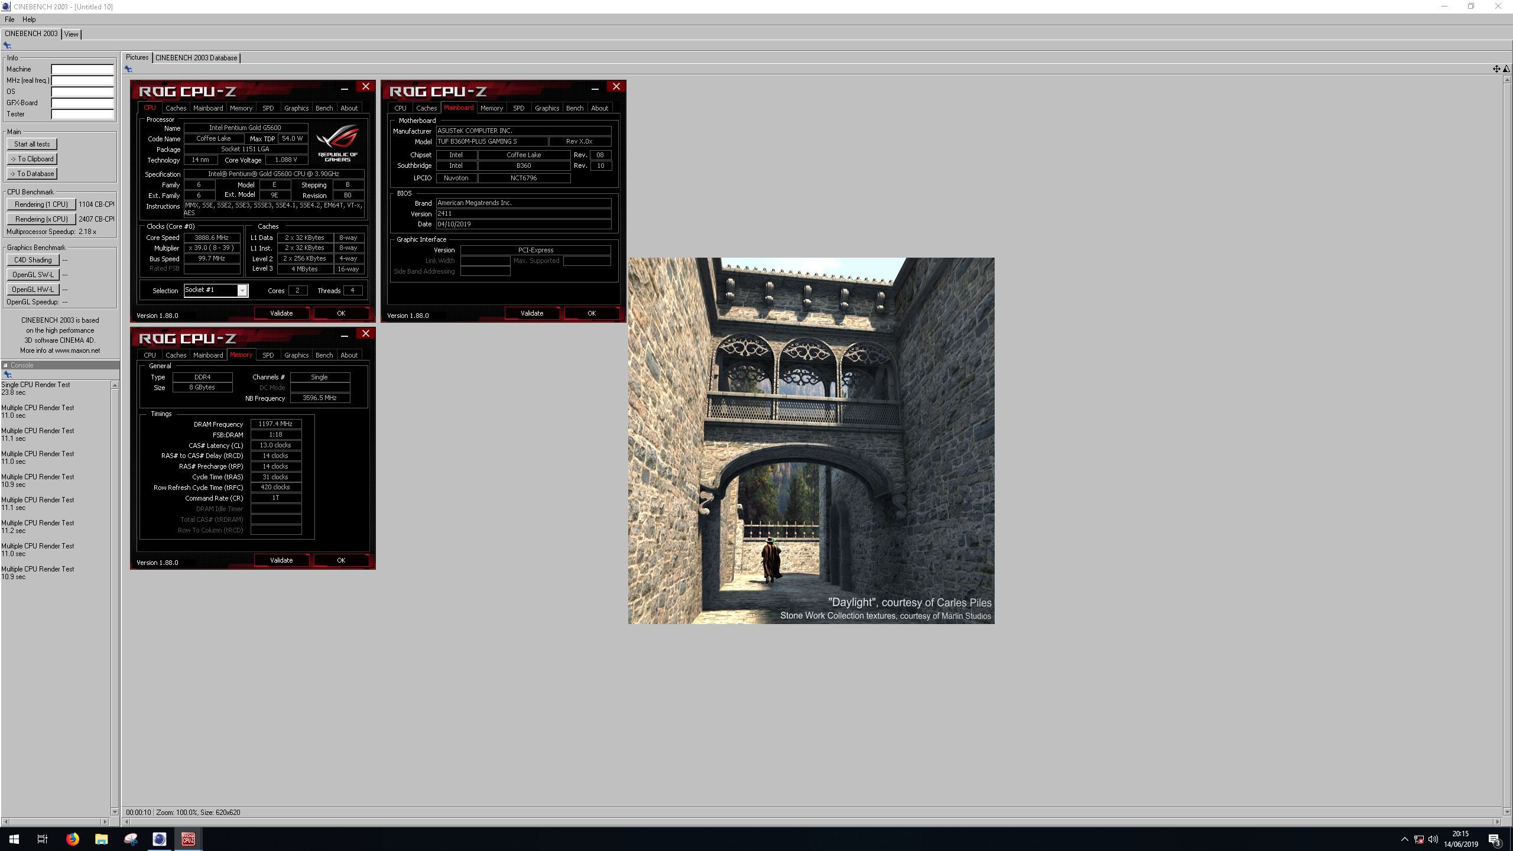Start the OpenGL SW-L test
The height and width of the screenshot is (851, 1513).
tap(33, 275)
